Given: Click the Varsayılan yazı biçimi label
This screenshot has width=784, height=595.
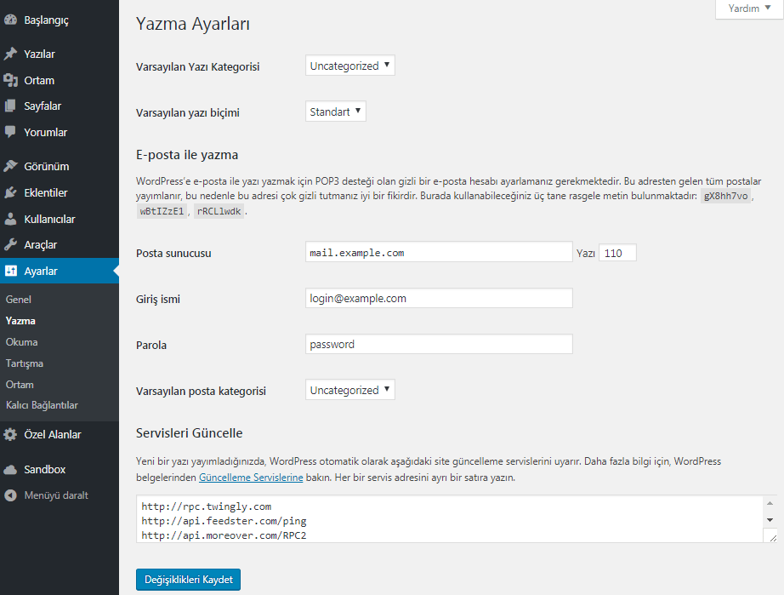Looking at the screenshot, I should click(x=188, y=113).
